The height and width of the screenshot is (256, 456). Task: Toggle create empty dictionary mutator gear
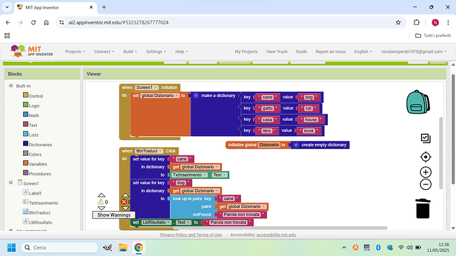296,145
